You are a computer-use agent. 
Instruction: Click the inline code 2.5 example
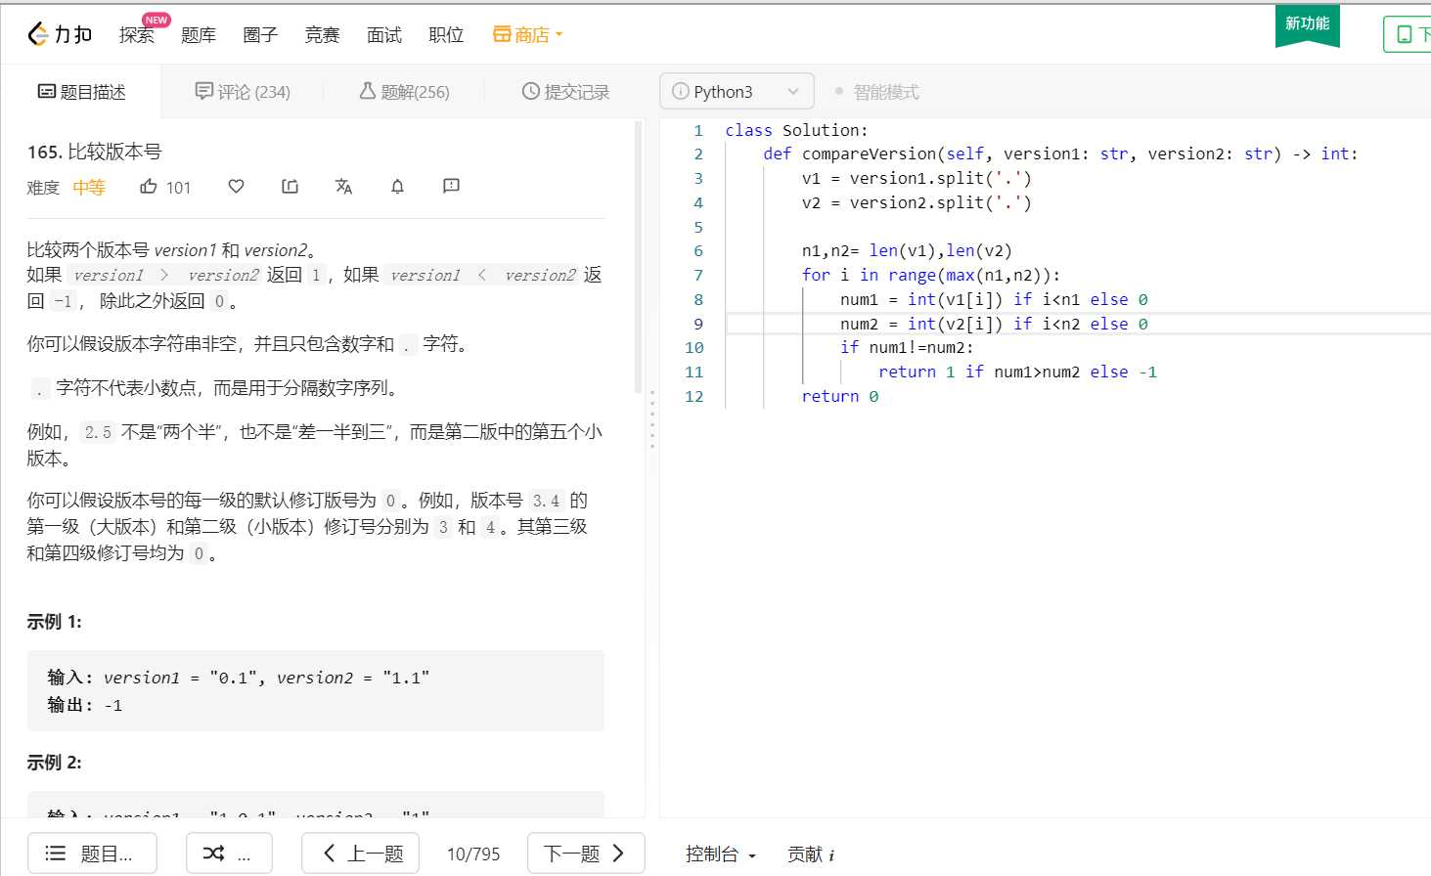point(98,432)
